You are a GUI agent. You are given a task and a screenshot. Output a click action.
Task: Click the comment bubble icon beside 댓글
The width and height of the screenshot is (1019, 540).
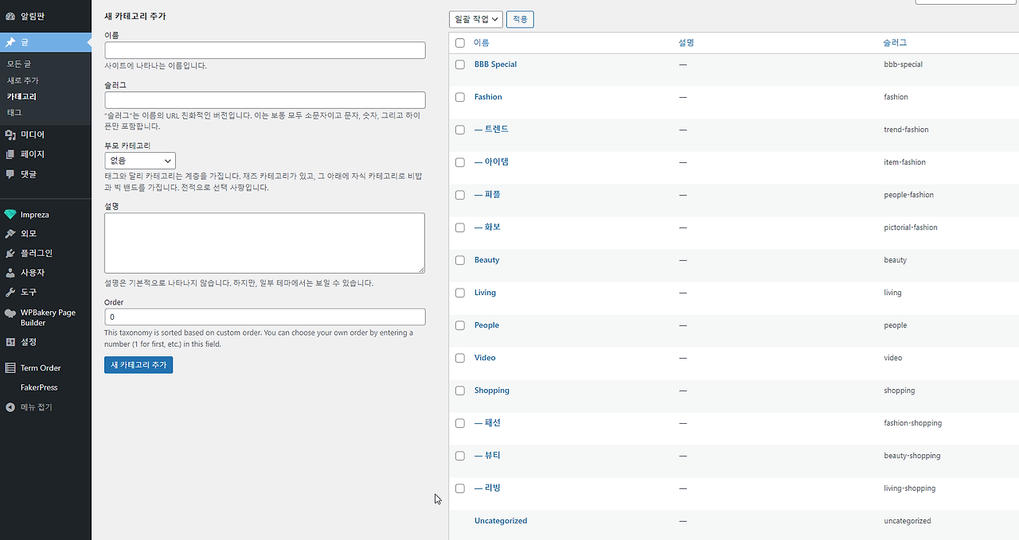point(10,174)
